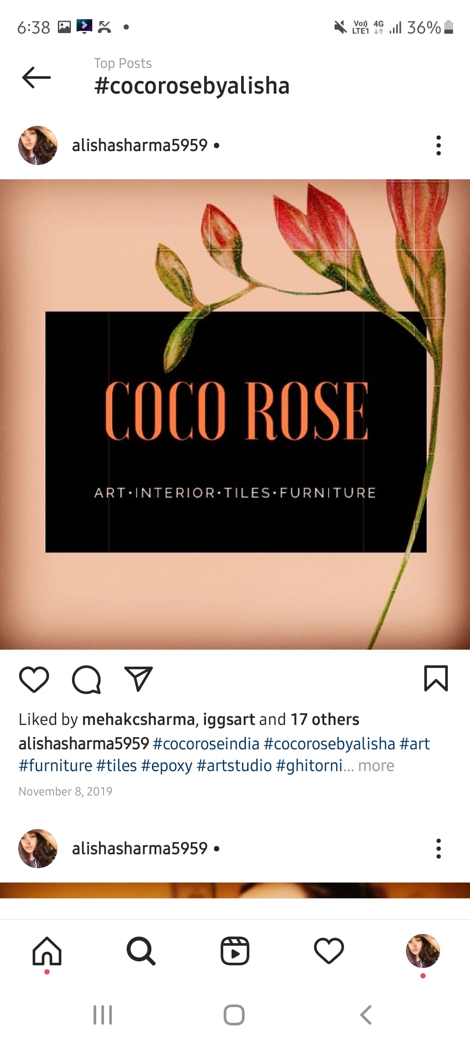The height and width of the screenshot is (1045, 470).
Task: Open the second post's three-dot options menu
Action: click(438, 849)
